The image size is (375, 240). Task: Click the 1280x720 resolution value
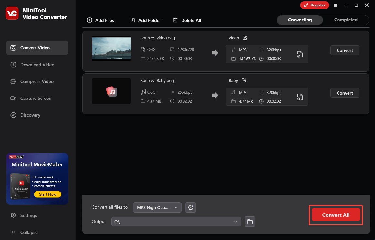(x=186, y=49)
